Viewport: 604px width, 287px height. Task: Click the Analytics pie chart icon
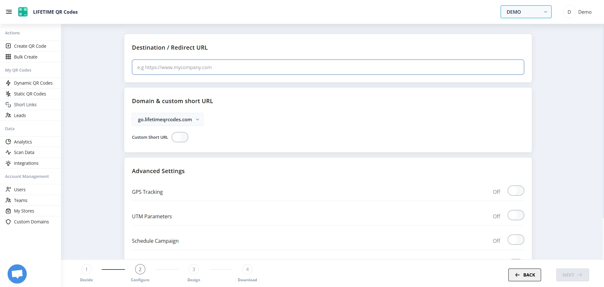pos(8,142)
